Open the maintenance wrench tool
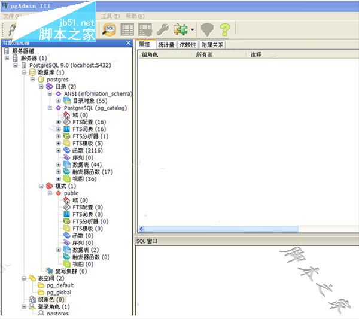The width and height of the screenshot is (359, 319). point(163,29)
